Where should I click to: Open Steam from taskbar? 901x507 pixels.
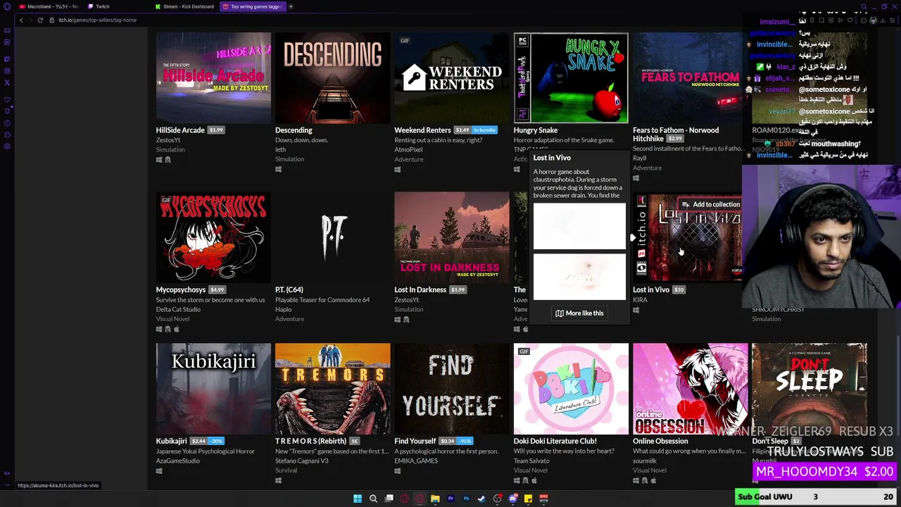pos(481,499)
